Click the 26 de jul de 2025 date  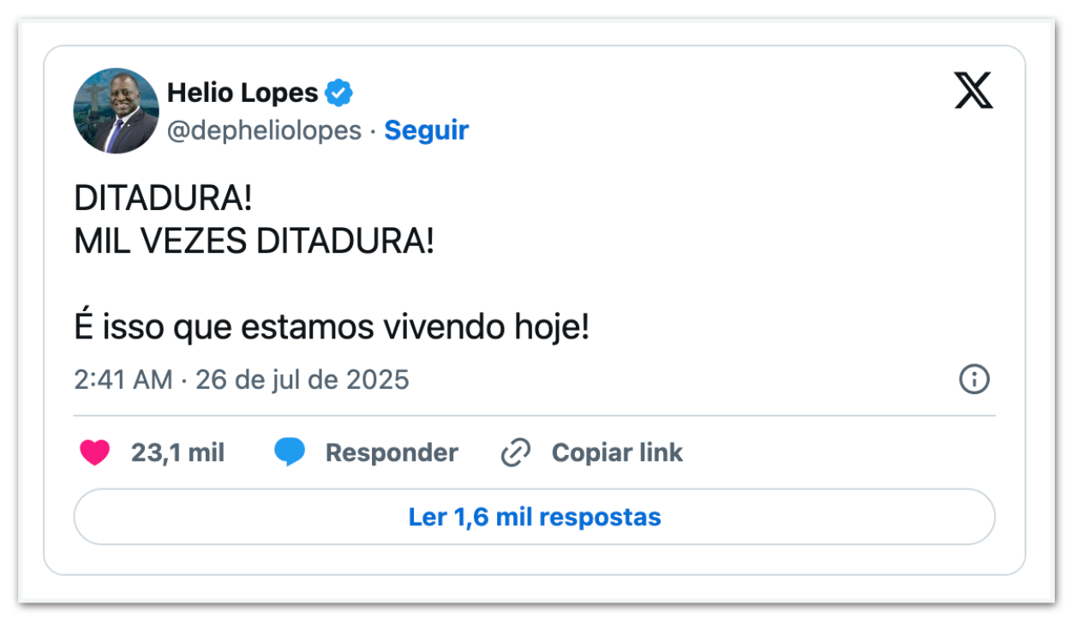[x=302, y=379]
